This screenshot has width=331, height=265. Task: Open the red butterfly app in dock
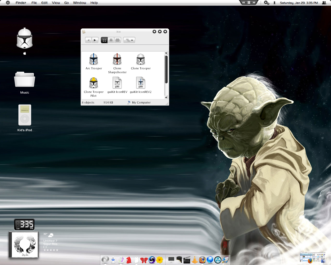coord(144,260)
